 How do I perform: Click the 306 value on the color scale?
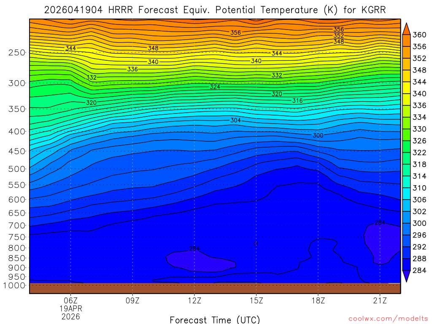tap(419, 200)
